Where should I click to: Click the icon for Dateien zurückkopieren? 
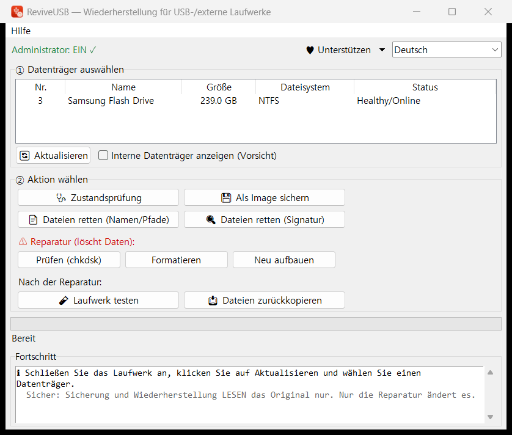tap(213, 301)
